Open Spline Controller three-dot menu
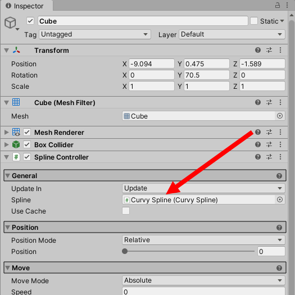 280,157
